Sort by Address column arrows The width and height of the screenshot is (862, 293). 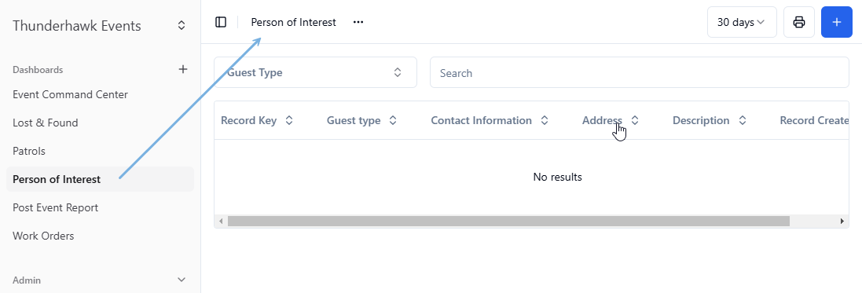[x=635, y=120]
